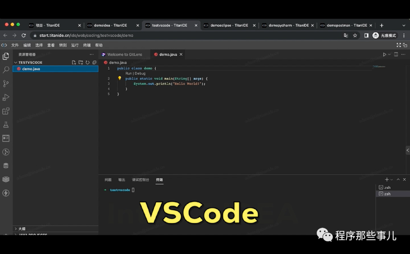Refresh the explorer file list

click(88, 63)
